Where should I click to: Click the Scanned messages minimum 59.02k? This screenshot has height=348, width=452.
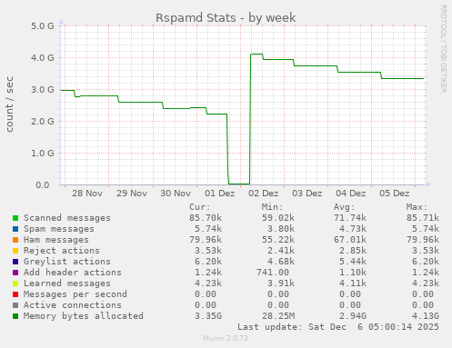coord(278,218)
